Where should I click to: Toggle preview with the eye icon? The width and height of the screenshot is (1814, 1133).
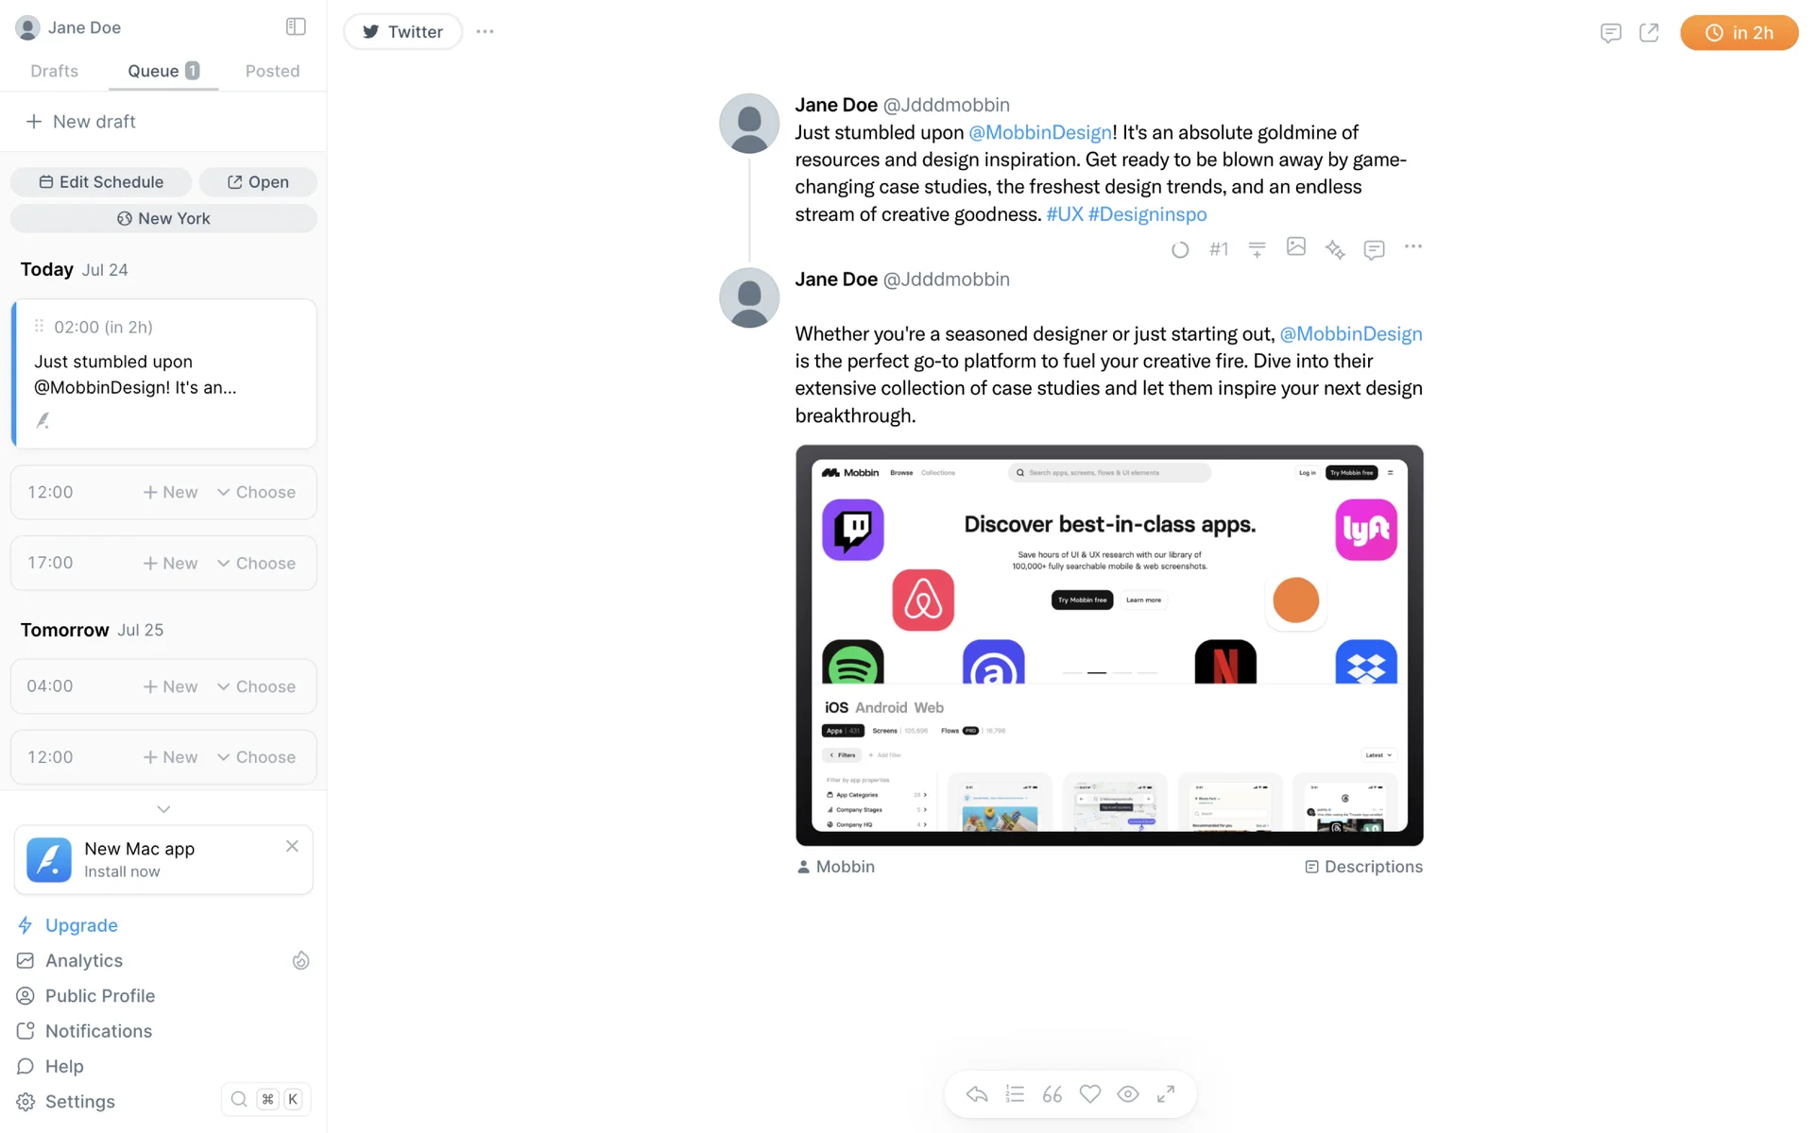[1127, 1093]
